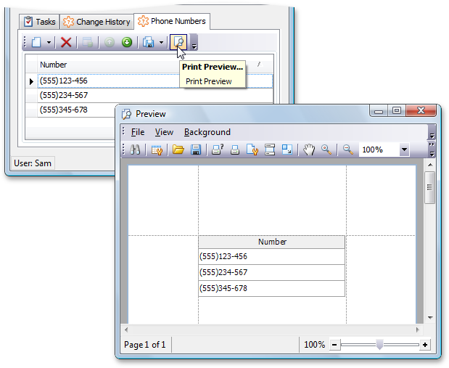
Task: Select the (555)123-456 grid row
Action: [155, 81]
